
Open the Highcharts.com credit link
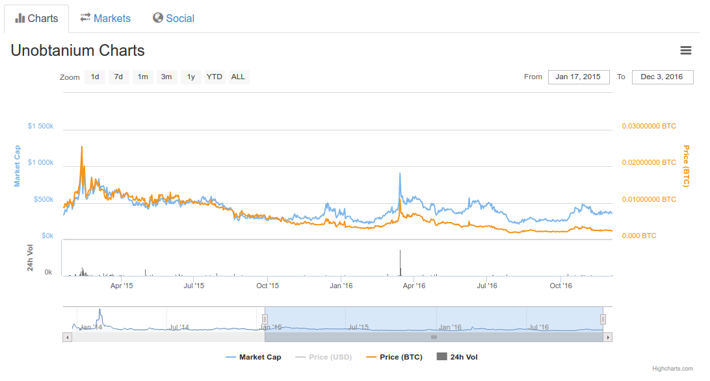[x=672, y=369]
